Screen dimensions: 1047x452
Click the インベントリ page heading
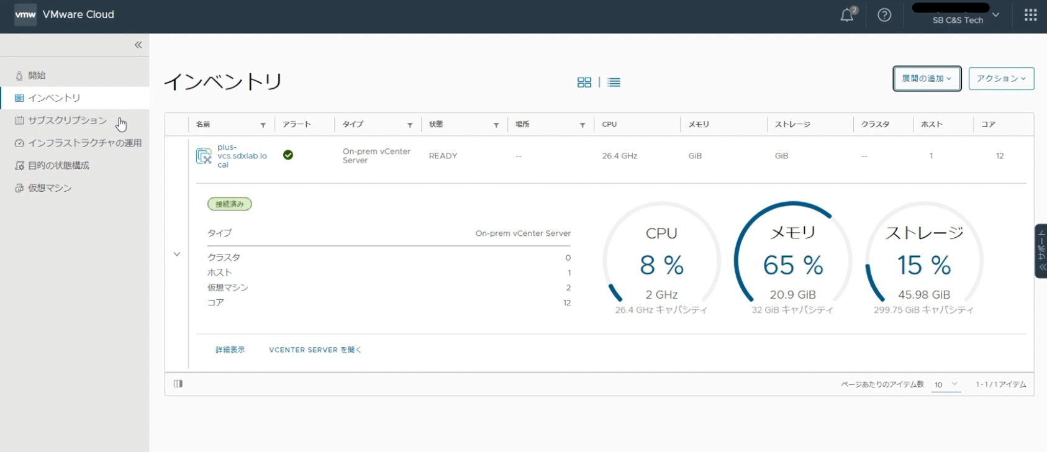(x=223, y=82)
